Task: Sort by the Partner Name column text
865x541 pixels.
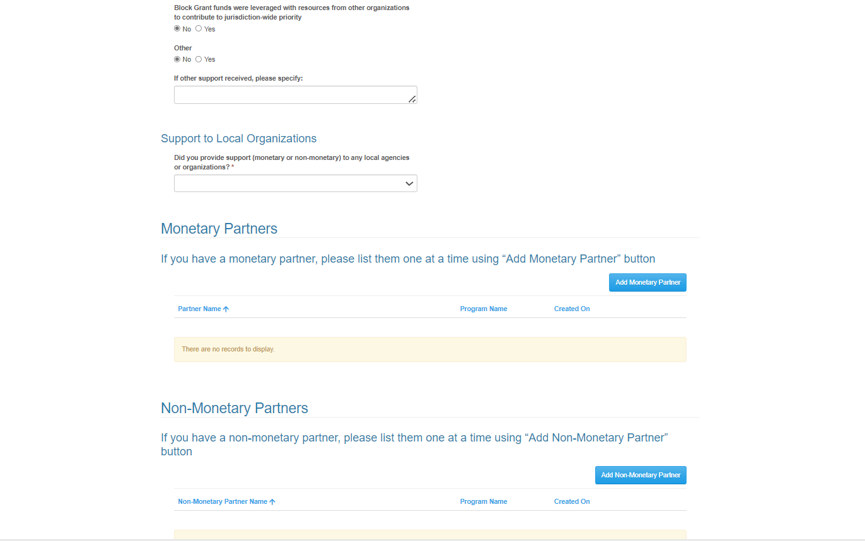Action: click(x=199, y=309)
